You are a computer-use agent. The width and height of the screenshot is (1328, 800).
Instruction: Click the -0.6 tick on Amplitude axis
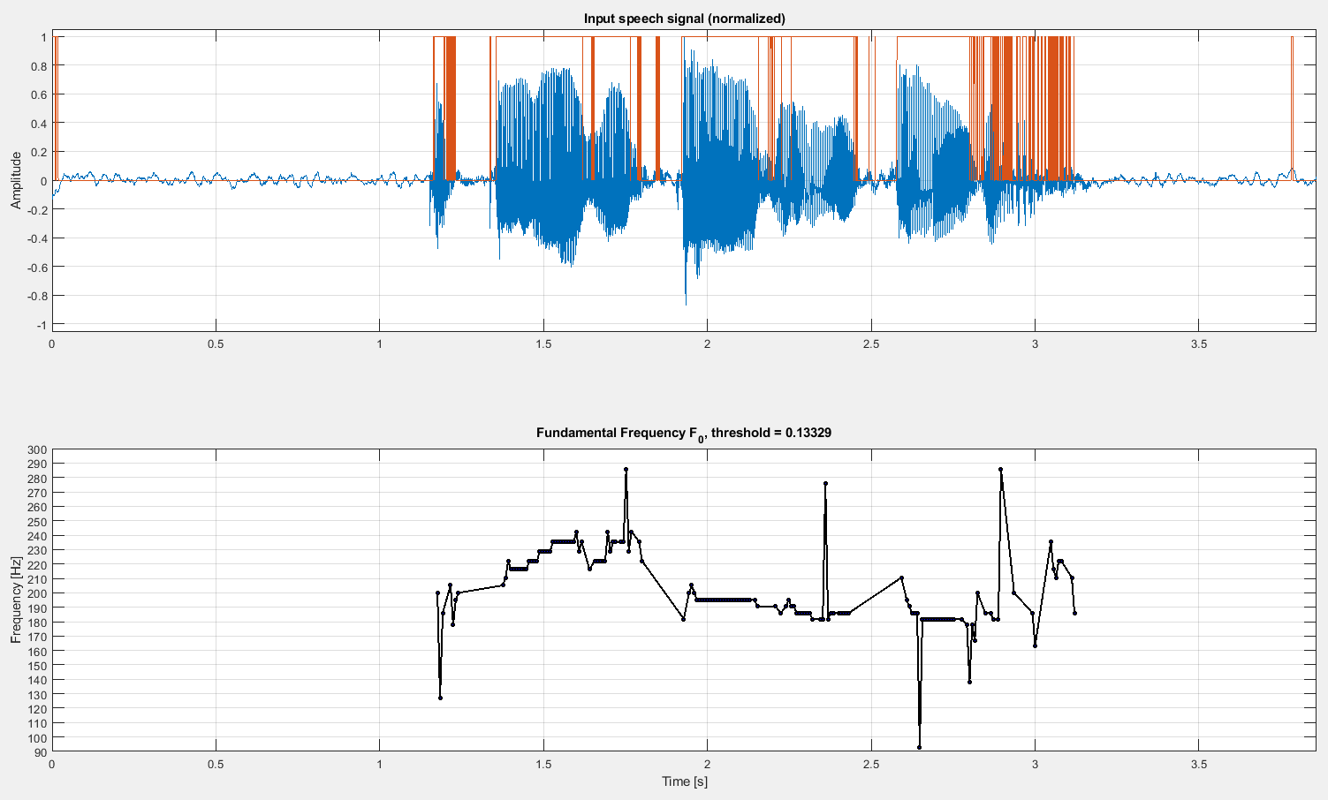pyautogui.click(x=37, y=268)
